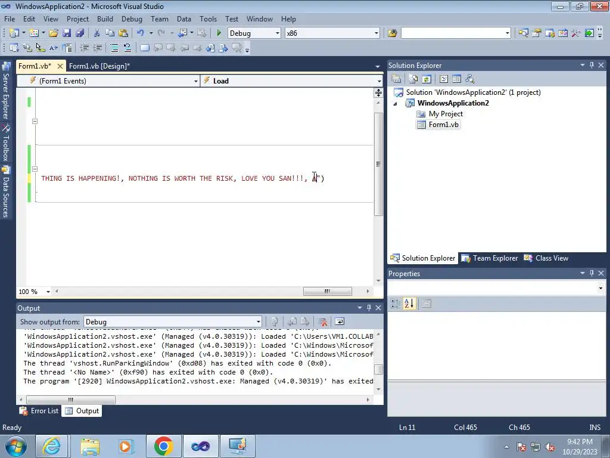Click the code editor horizontal scrollbar thumb
610x458 pixels.
pyautogui.click(x=328, y=291)
